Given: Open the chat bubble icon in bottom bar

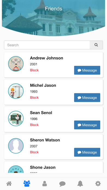Looking at the screenshot, I should pyautogui.click(x=62, y=184).
